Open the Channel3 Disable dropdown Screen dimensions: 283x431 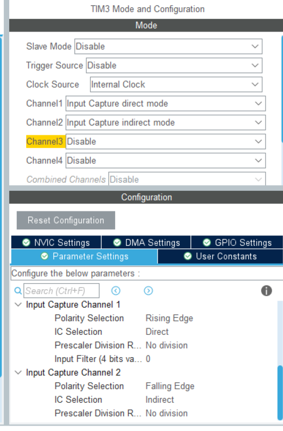click(x=166, y=141)
